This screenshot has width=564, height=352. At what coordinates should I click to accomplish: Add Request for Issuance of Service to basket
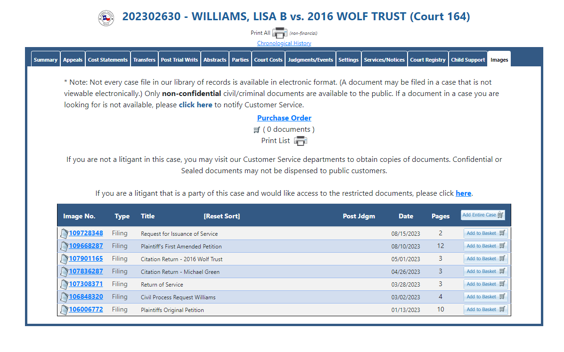click(486, 233)
